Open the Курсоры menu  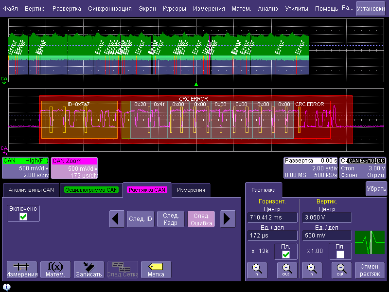[174, 9]
